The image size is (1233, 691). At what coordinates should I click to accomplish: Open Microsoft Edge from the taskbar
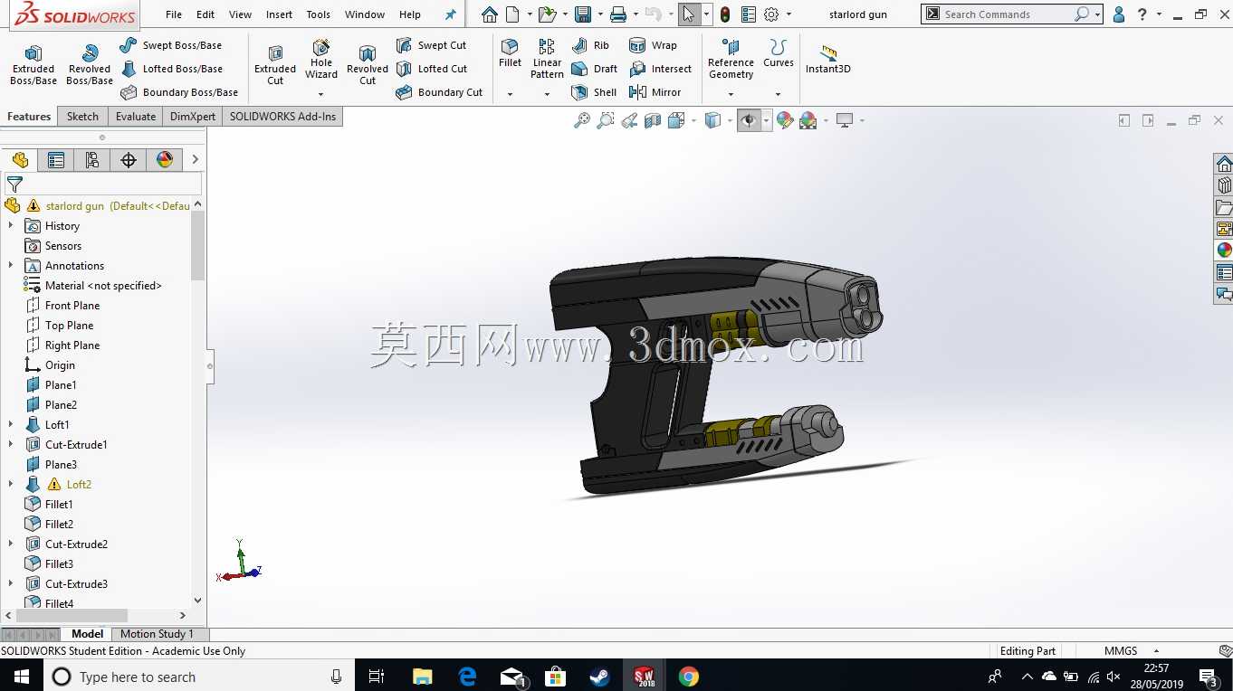(467, 677)
